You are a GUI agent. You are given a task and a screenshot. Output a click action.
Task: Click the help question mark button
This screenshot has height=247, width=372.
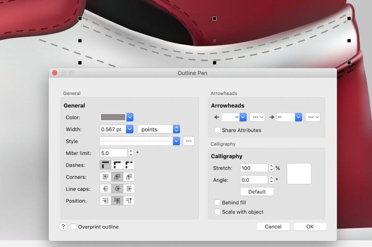pos(63,227)
